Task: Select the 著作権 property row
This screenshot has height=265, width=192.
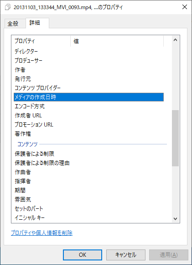Action: (x=88, y=134)
